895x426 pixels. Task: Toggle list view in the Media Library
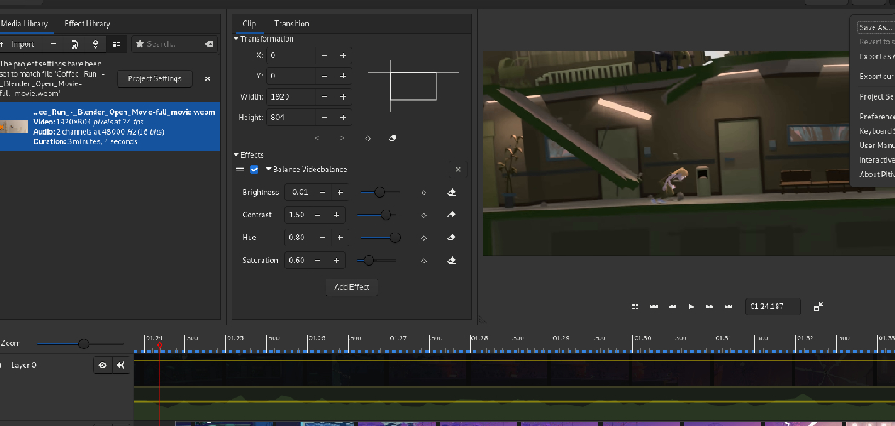[117, 44]
